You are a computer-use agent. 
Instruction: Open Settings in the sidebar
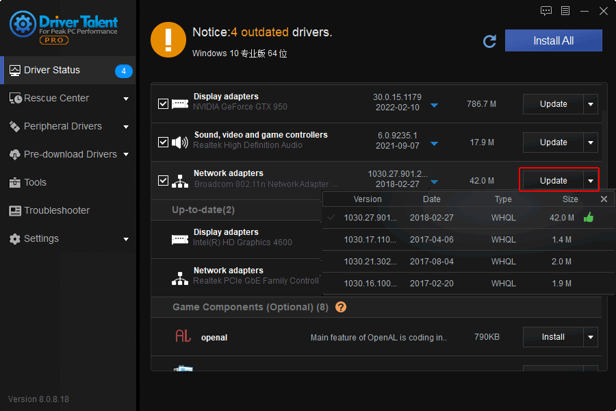click(68, 239)
